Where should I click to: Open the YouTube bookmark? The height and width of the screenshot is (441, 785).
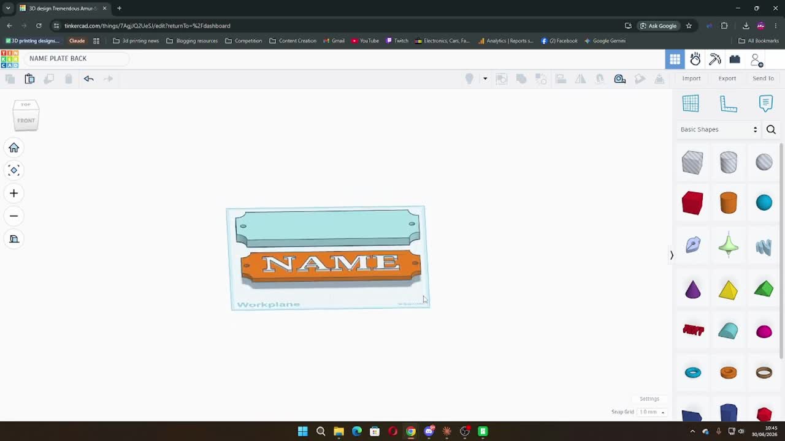click(x=365, y=41)
